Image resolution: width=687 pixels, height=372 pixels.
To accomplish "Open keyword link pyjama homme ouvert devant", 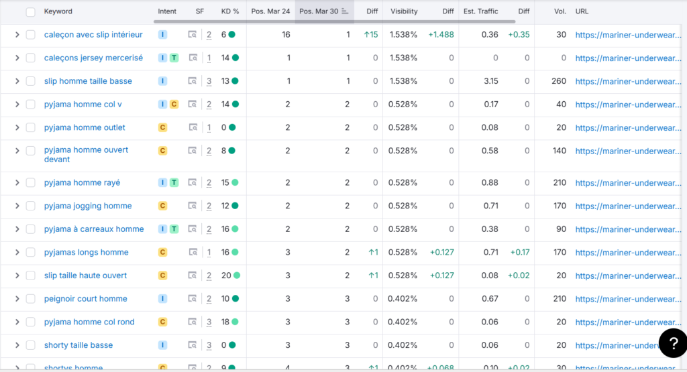I will pos(86,154).
